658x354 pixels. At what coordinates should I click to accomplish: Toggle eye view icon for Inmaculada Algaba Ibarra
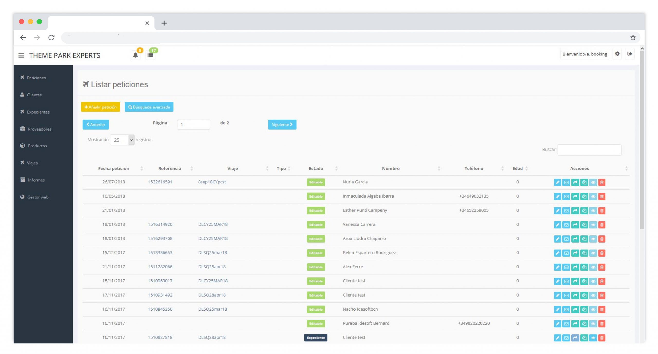coord(593,196)
